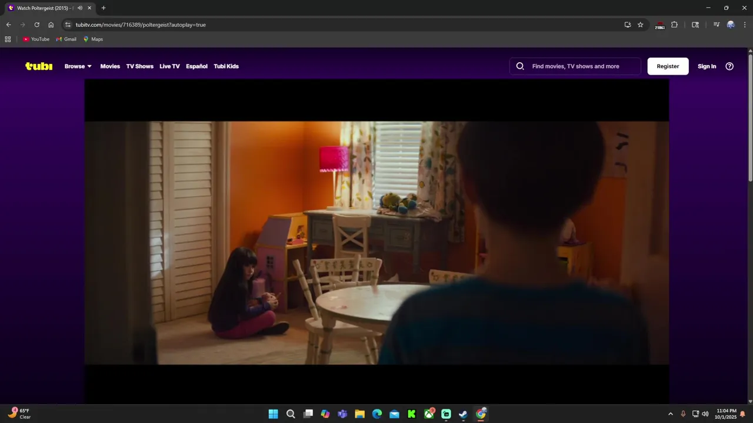Open the network tray icon

click(x=695, y=414)
